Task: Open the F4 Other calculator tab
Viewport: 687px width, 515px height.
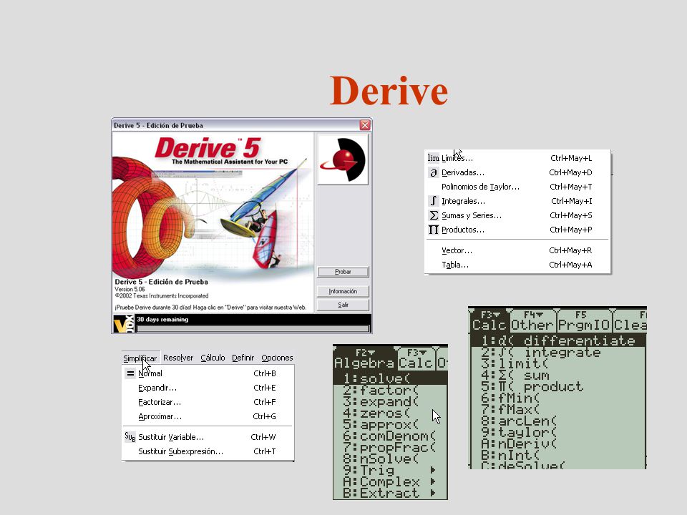Action: [532, 321]
